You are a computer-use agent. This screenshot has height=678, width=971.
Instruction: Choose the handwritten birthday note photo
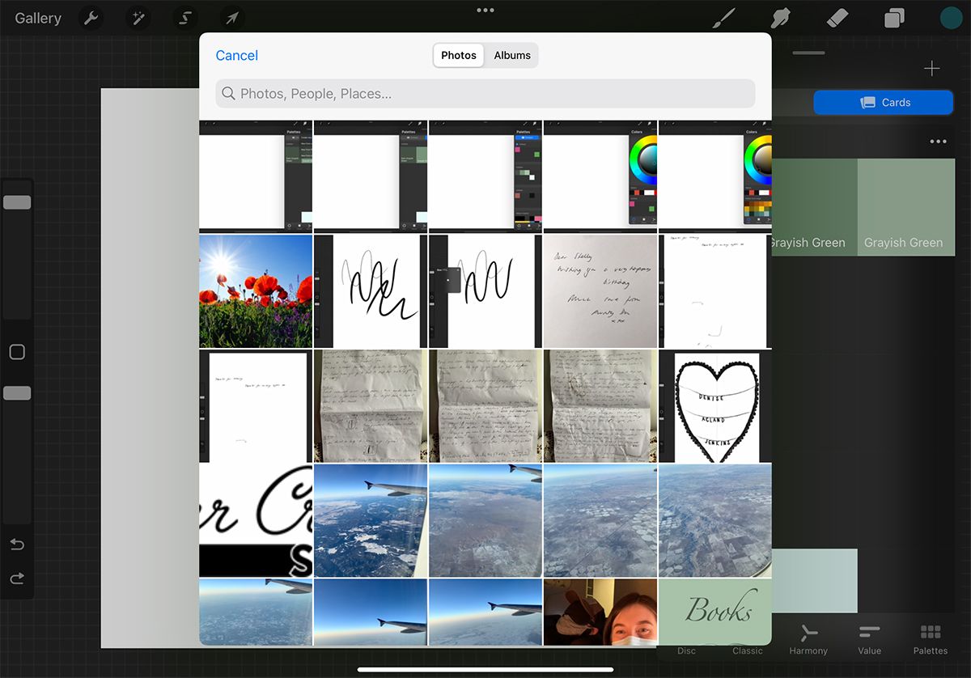coord(600,291)
